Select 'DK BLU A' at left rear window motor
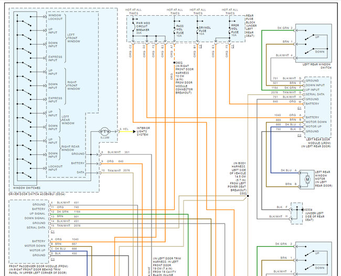 (289, 171)
